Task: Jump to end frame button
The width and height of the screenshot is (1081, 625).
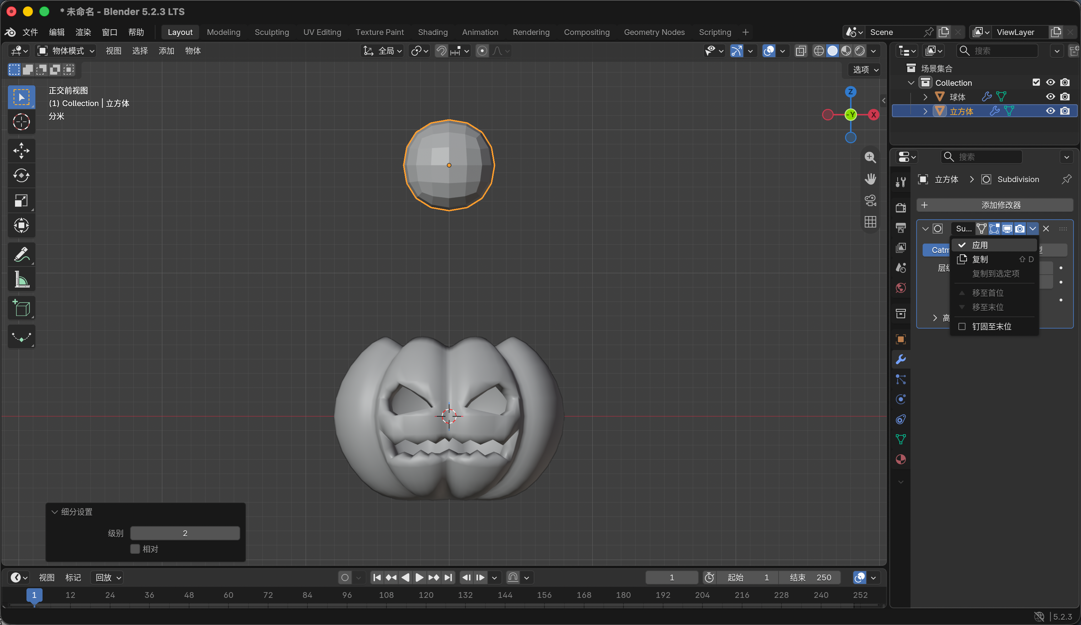Action: pyautogui.click(x=448, y=577)
